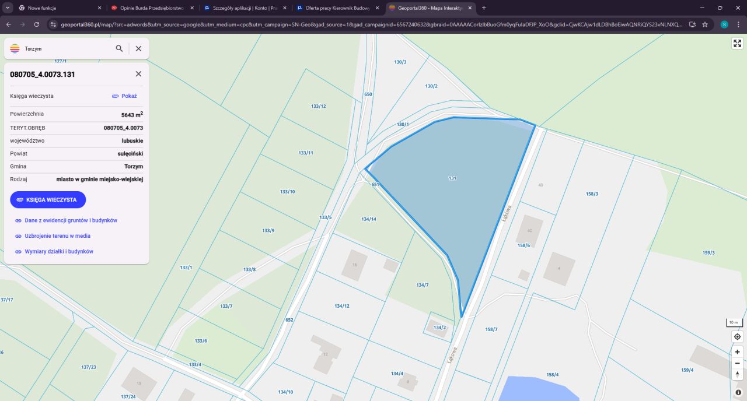
Task: Click the search magnifier icon
Action: tap(119, 48)
